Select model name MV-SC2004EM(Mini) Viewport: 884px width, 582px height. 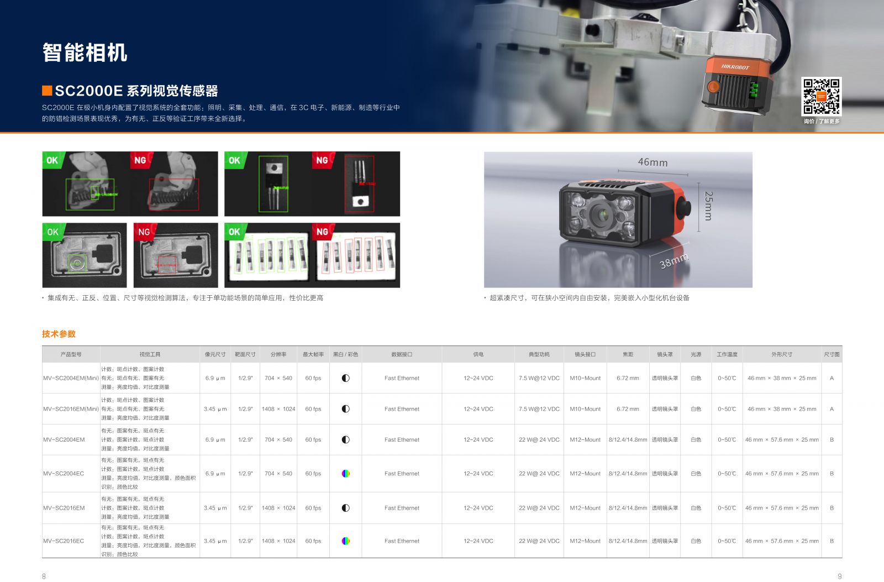(x=71, y=378)
